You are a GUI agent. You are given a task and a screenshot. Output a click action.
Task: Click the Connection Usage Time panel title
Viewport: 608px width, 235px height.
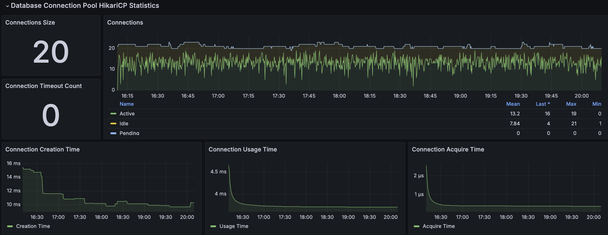[x=243, y=149]
